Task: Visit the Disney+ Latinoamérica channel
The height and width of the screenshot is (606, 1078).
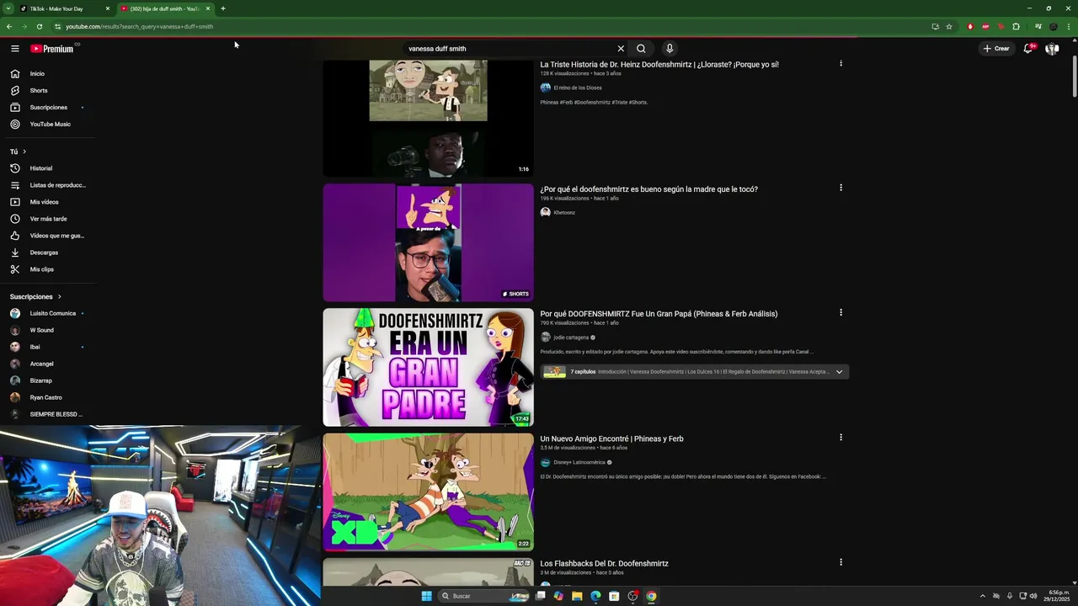Action: (x=579, y=462)
